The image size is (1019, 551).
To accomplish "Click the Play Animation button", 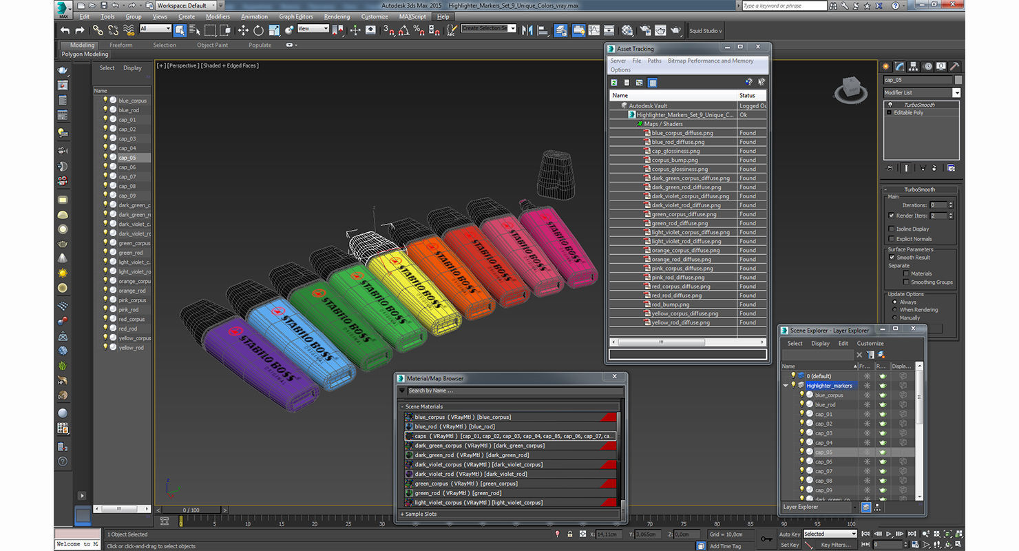I will point(890,534).
